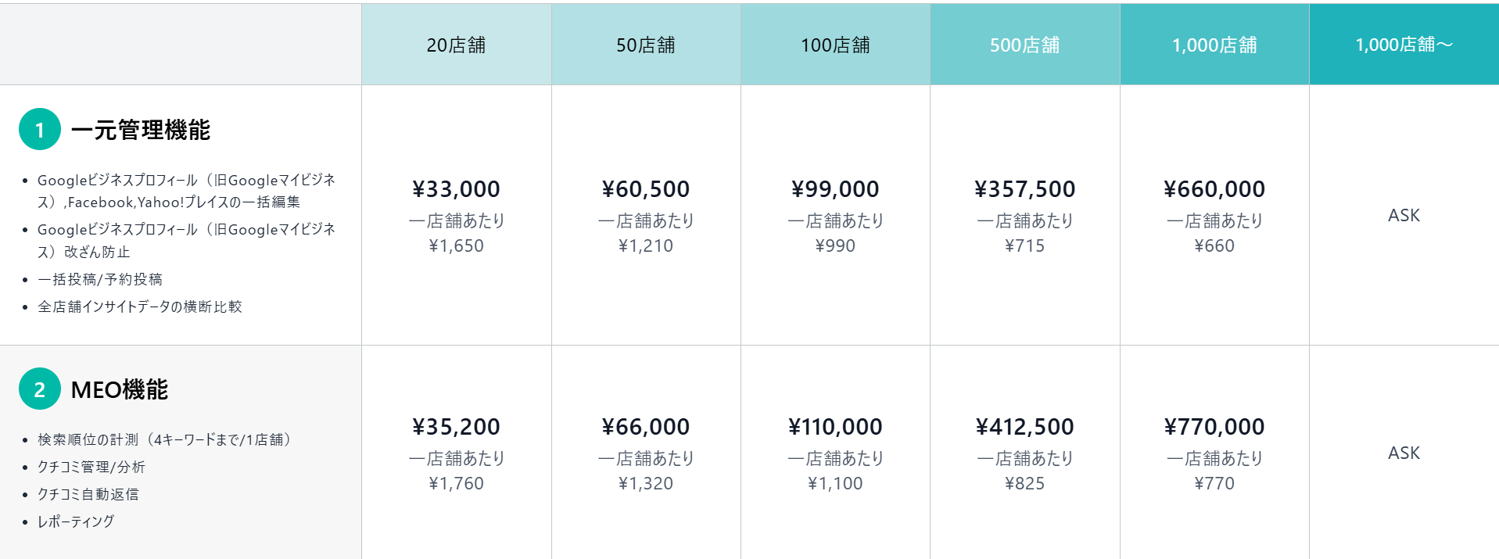Choose the 100店舗 plan header

coord(835,45)
